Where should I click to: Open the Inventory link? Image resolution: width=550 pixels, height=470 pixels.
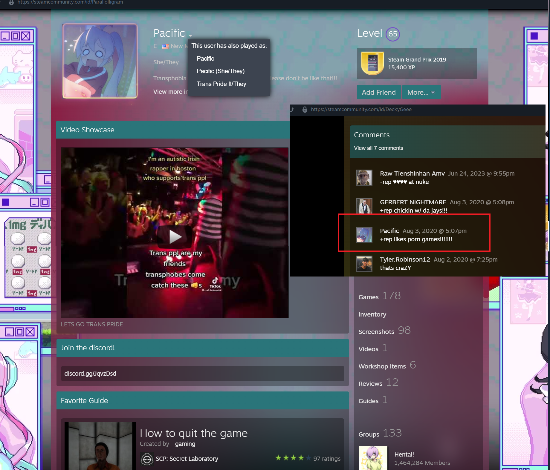pyautogui.click(x=372, y=314)
